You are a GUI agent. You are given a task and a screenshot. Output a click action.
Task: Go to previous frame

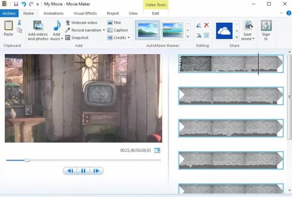[70, 171]
